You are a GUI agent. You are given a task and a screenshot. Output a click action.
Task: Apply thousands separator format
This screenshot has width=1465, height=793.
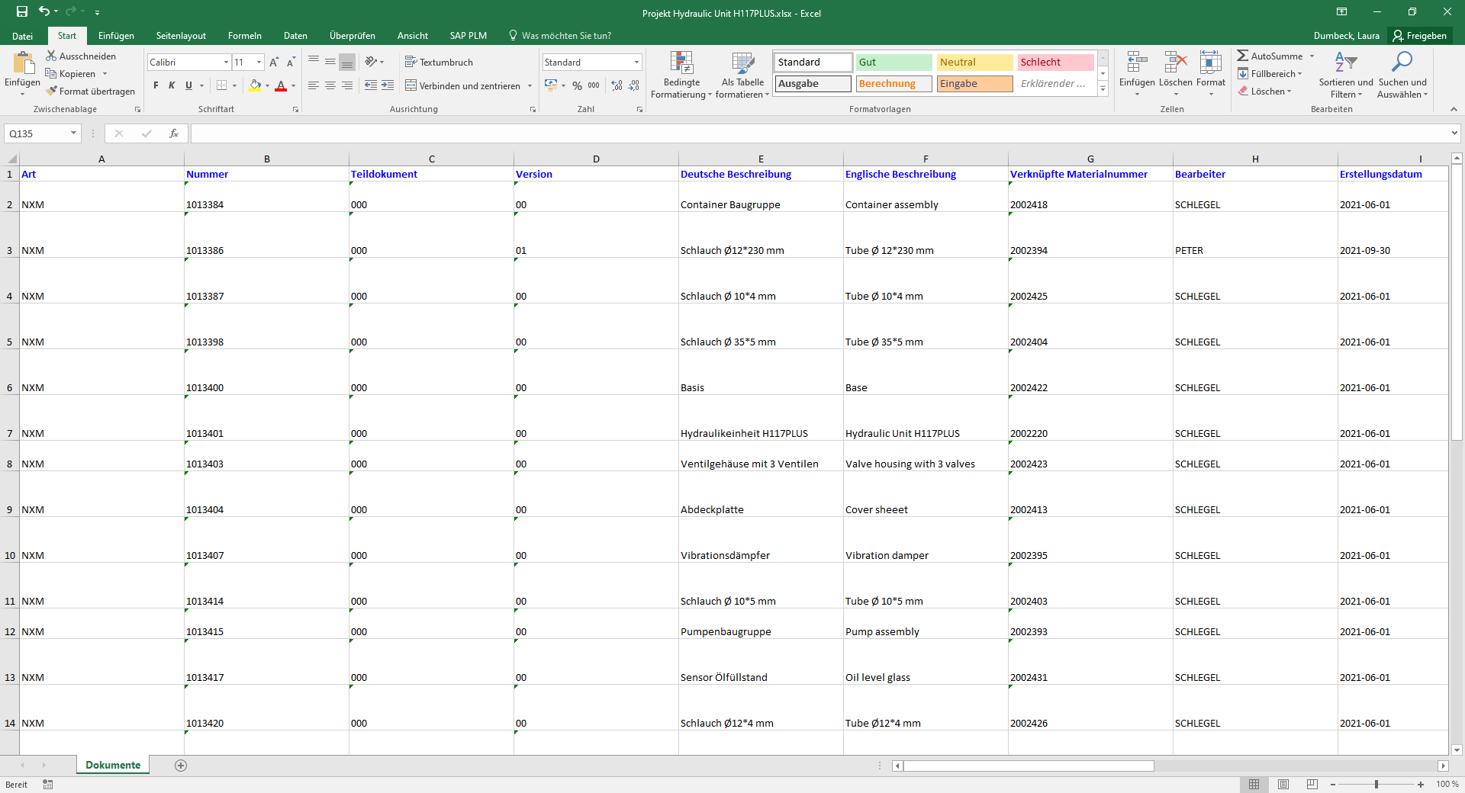(x=594, y=85)
